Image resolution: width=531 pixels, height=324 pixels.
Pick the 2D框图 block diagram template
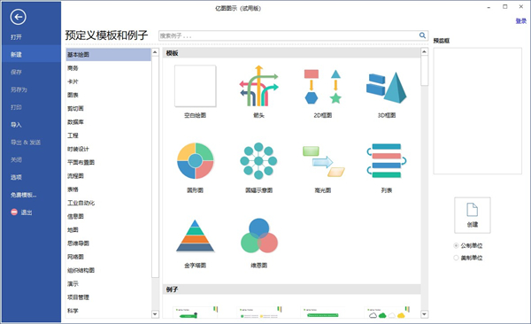(322, 86)
